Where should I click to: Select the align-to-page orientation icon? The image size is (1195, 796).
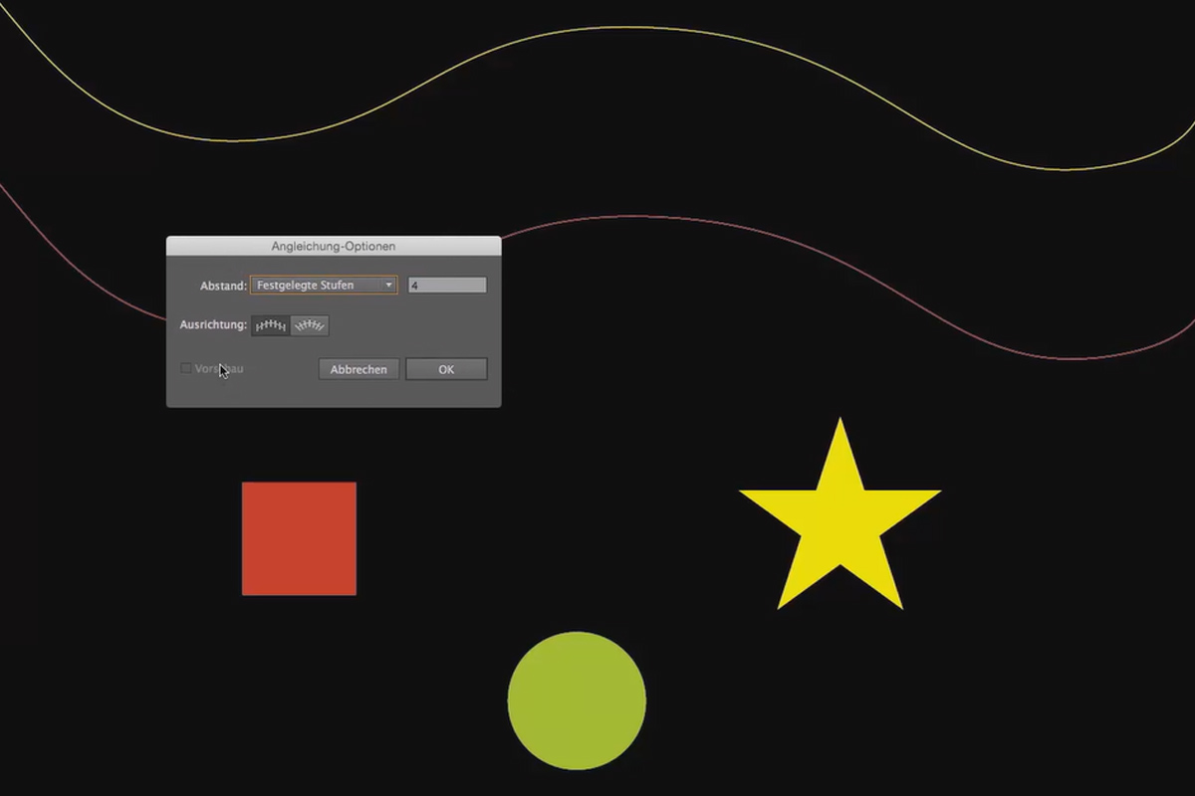271,325
